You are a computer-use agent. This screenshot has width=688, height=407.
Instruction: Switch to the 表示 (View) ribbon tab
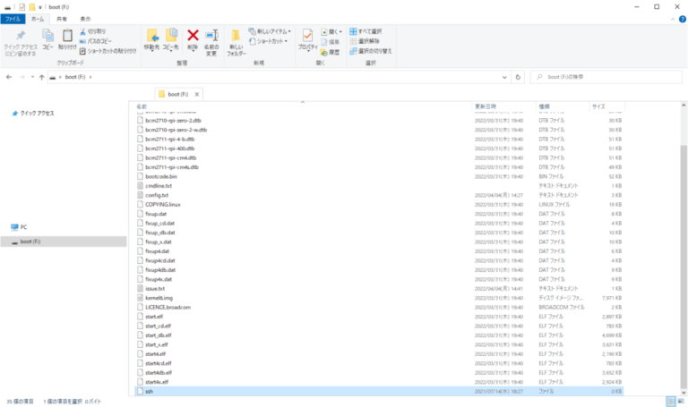pyautogui.click(x=85, y=18)
